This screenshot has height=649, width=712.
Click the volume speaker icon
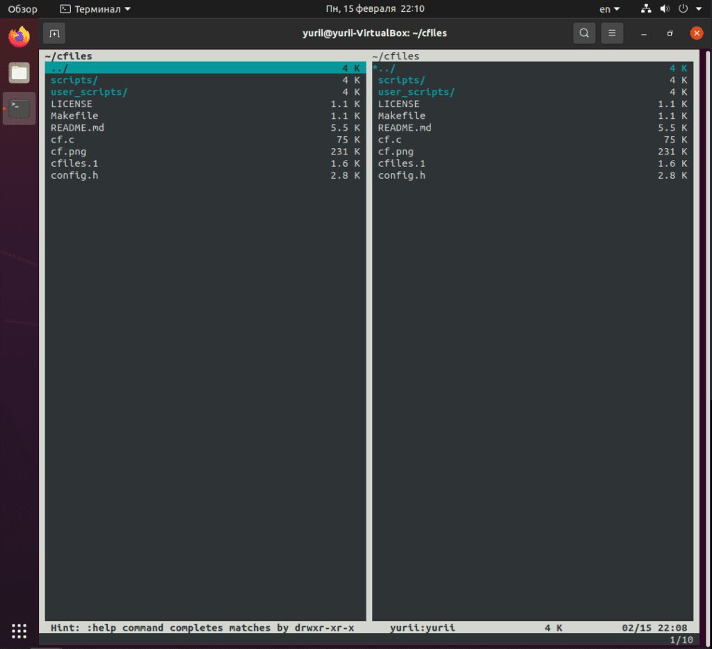[664, 9]
